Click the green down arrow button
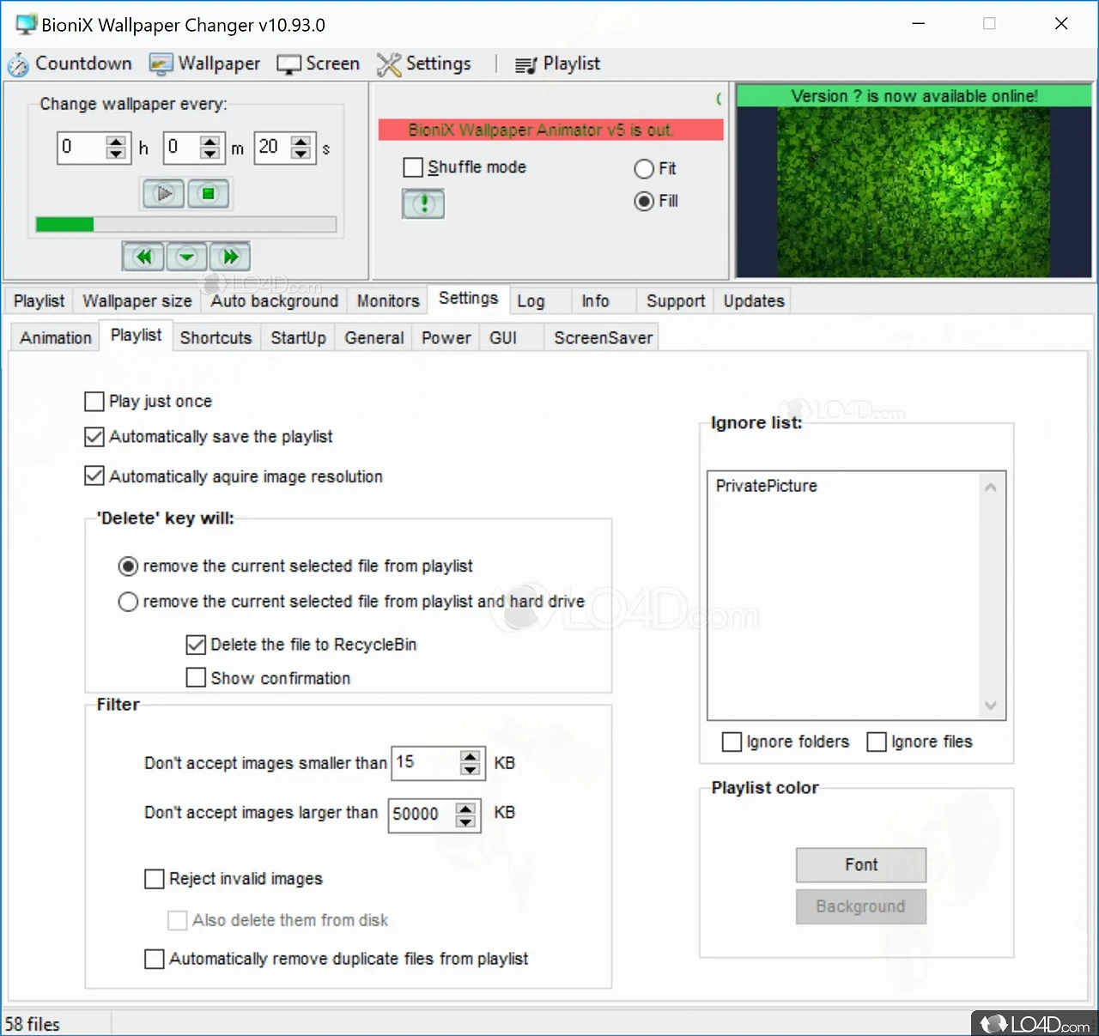The height and width of the screenshot is (1036, 1099). (x=186, y=257)
